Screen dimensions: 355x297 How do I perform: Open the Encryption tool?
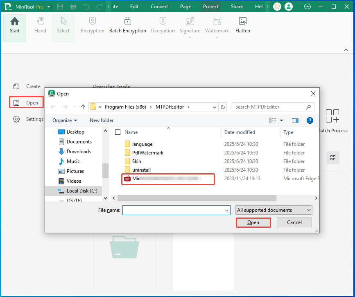93,25
